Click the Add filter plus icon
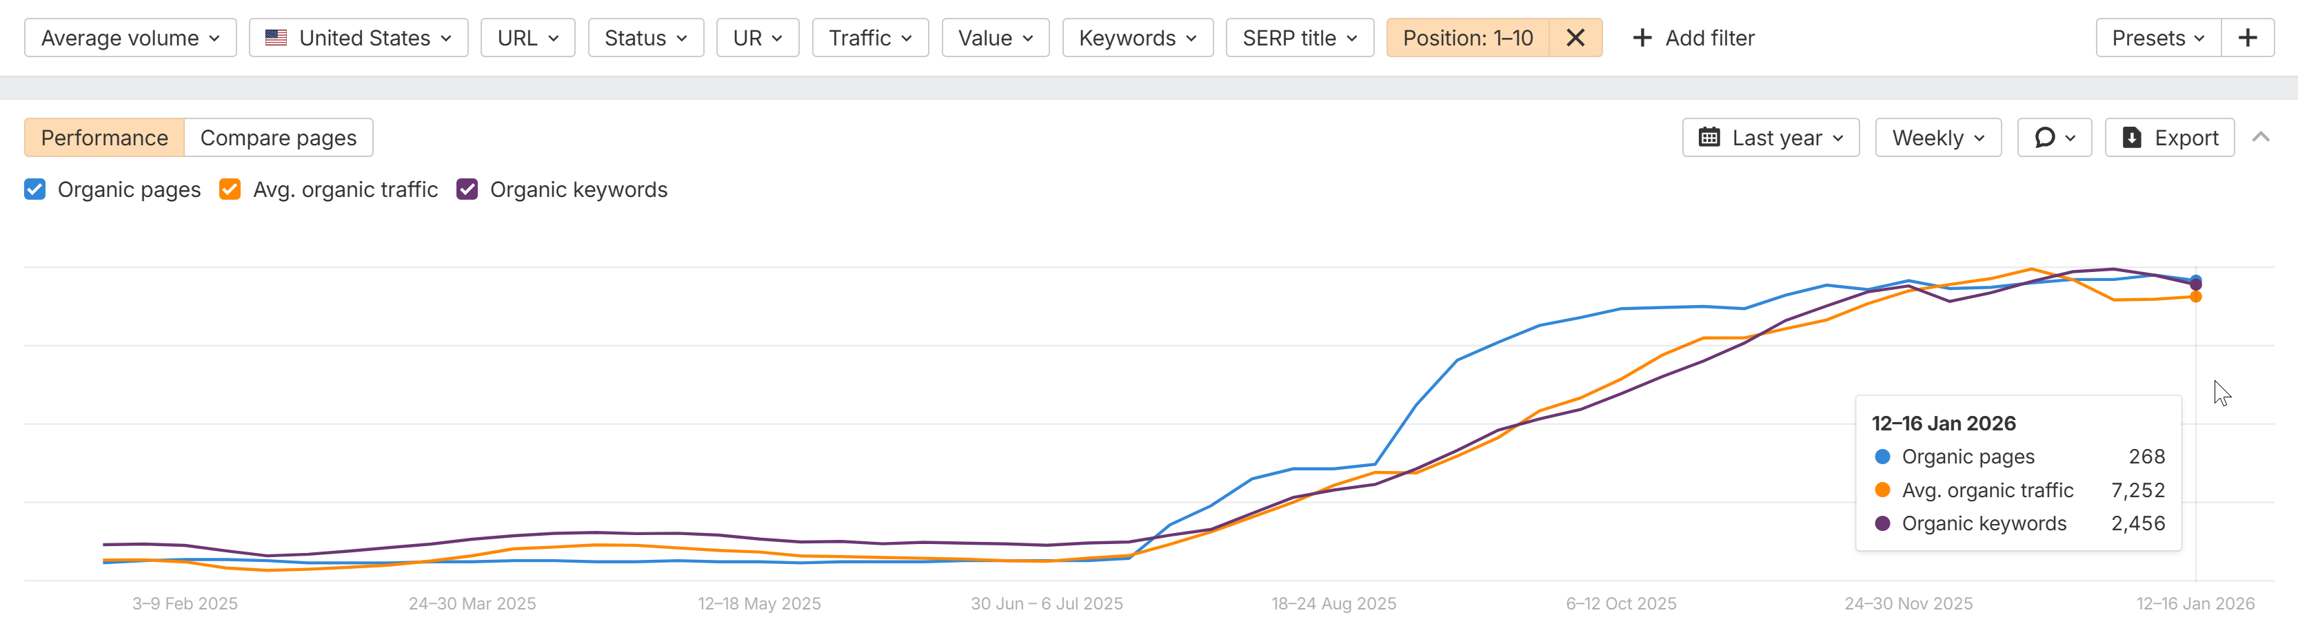Image resolution: width=2298 pixels, height=637 pixels. (1642, 39)
